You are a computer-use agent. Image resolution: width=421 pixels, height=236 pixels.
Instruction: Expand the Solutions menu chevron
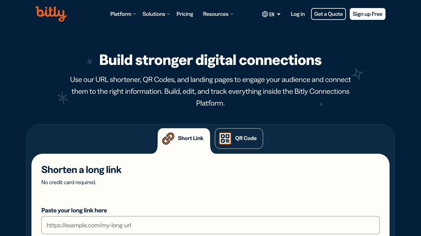coord(168,14)
